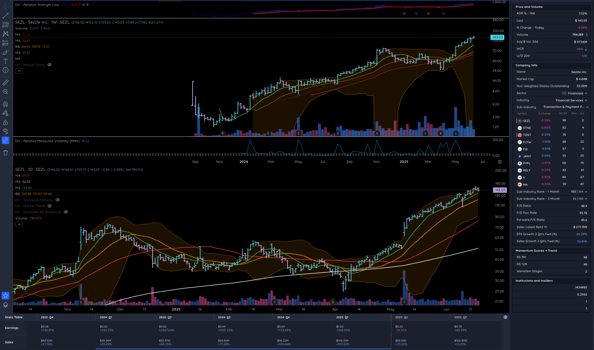Activate the zoom in tool

[5, 92]
